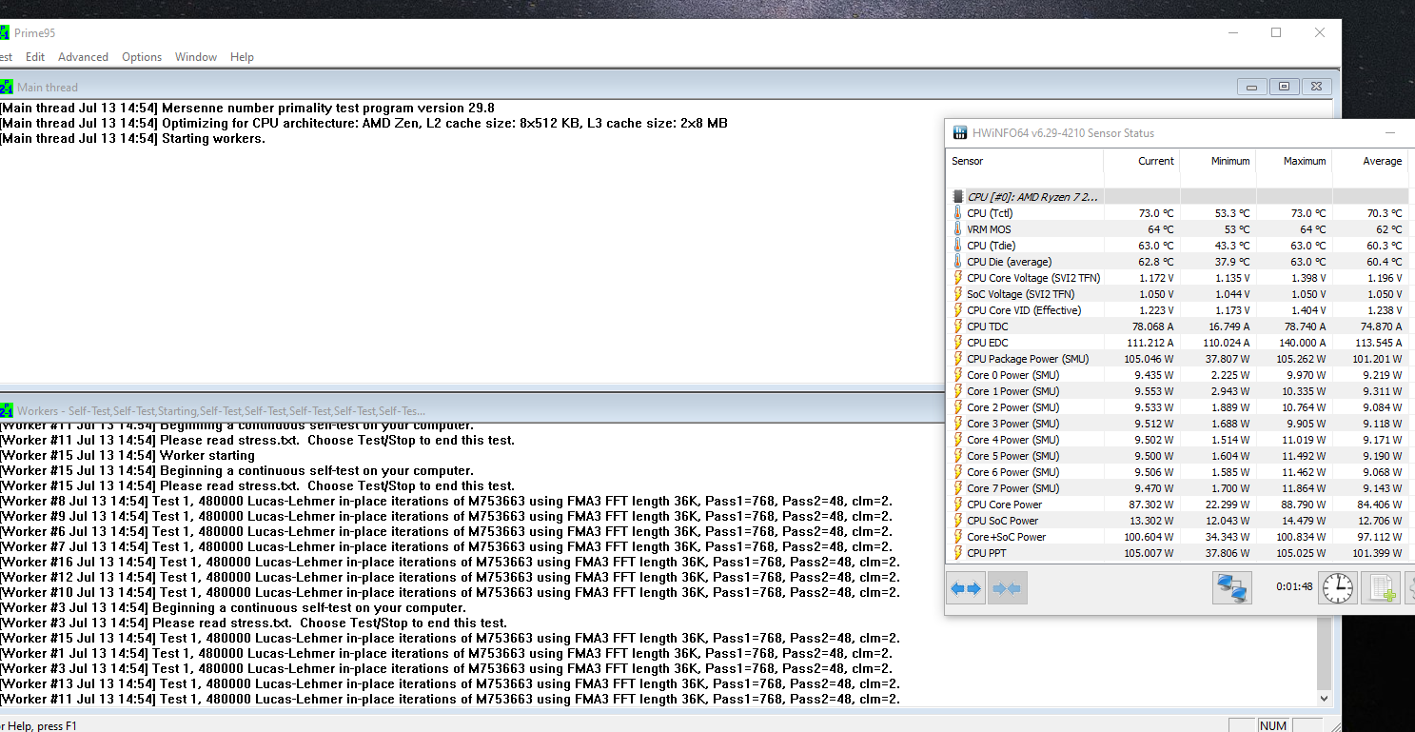
Task: Open Prime95 Edit menu
Action: [35, 57]
